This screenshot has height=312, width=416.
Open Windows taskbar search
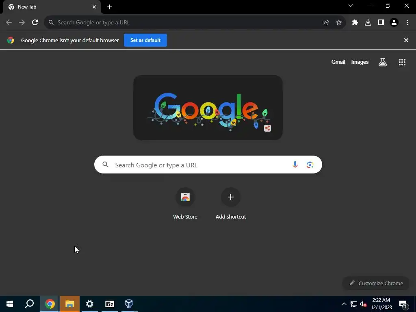pos(29,304)
